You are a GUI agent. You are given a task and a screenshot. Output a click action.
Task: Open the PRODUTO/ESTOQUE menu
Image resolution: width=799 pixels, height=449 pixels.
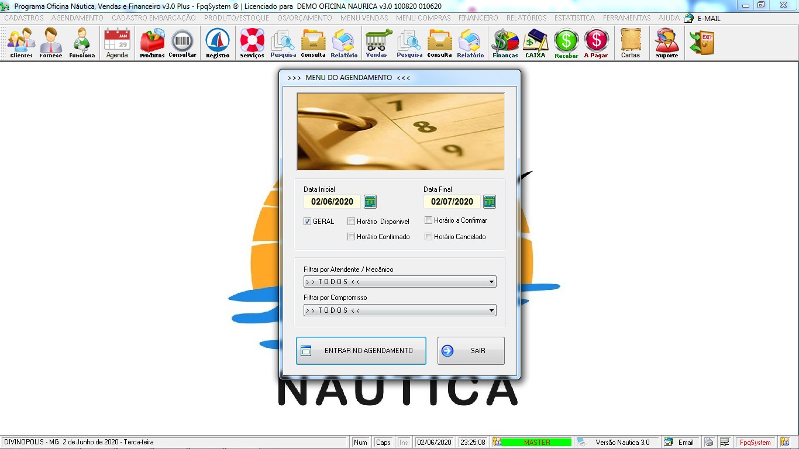[x=236, y=18]
